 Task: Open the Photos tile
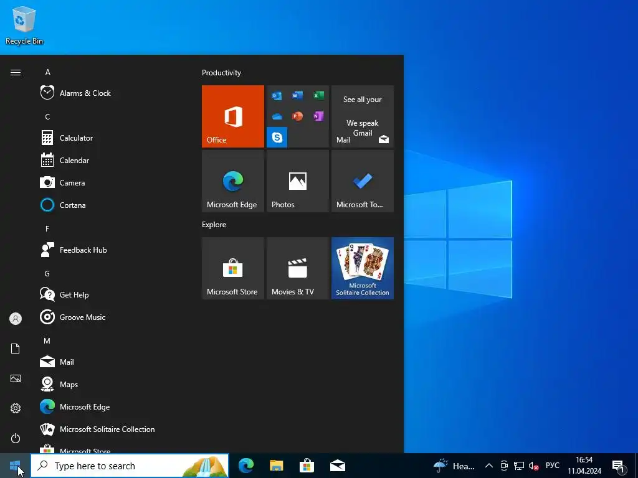tap(297, 181)
